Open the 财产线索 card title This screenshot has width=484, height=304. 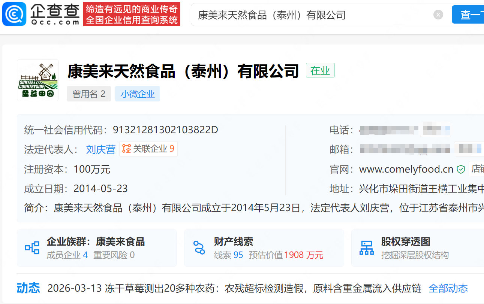pyautogui.click(x=234, y=241)
